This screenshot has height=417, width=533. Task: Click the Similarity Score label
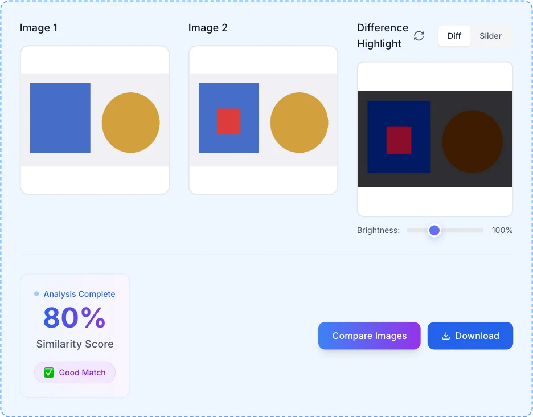pyautogui.click(x=75, y=344)
